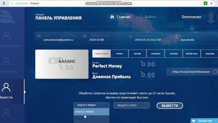Reload page with the refresh icon

point(12,3)
